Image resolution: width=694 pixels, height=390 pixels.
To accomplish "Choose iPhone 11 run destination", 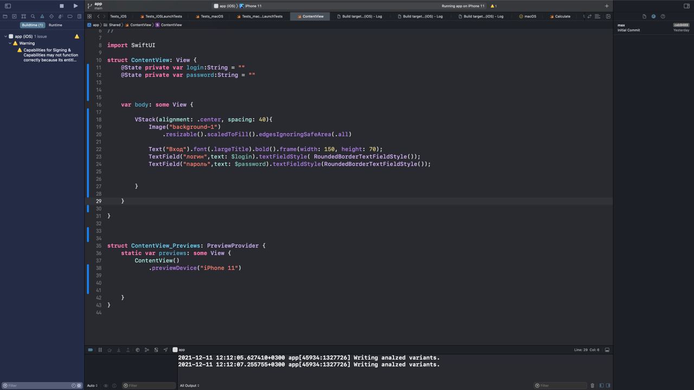I will click(x=253, y=6).
